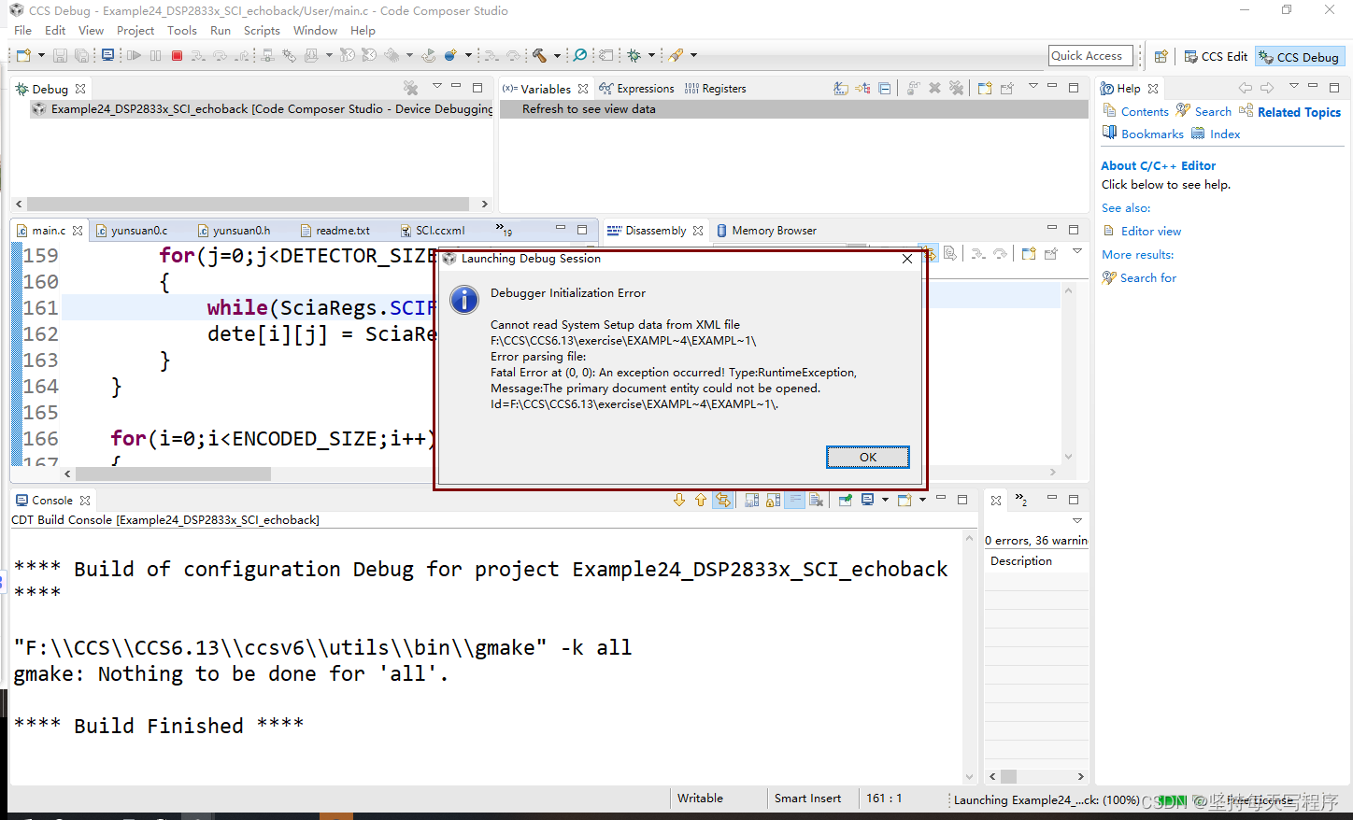Screen dimensions: 1353x820
Task: Click the Save icon in main toolbar
Action: point(60,56)
